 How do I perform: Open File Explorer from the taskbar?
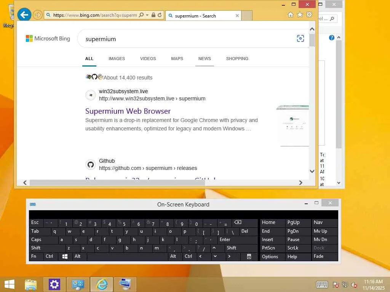31,284
